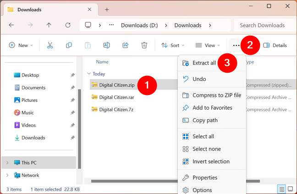
Task: Choose Extract all from the menu
Action: (204, 63)
